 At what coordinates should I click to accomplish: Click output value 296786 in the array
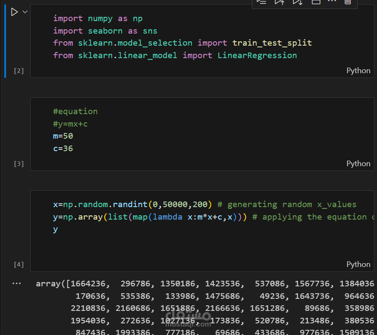tap(135, 284)
